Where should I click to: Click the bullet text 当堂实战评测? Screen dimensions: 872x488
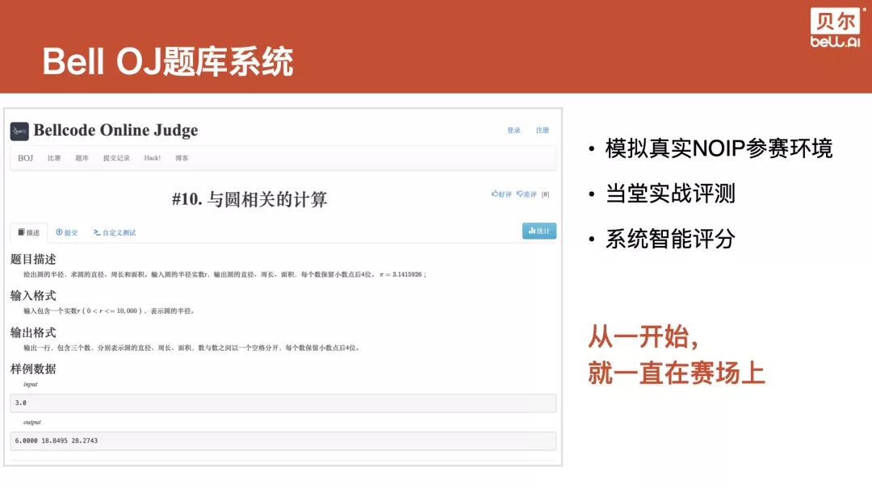click(x=670, y=194)
